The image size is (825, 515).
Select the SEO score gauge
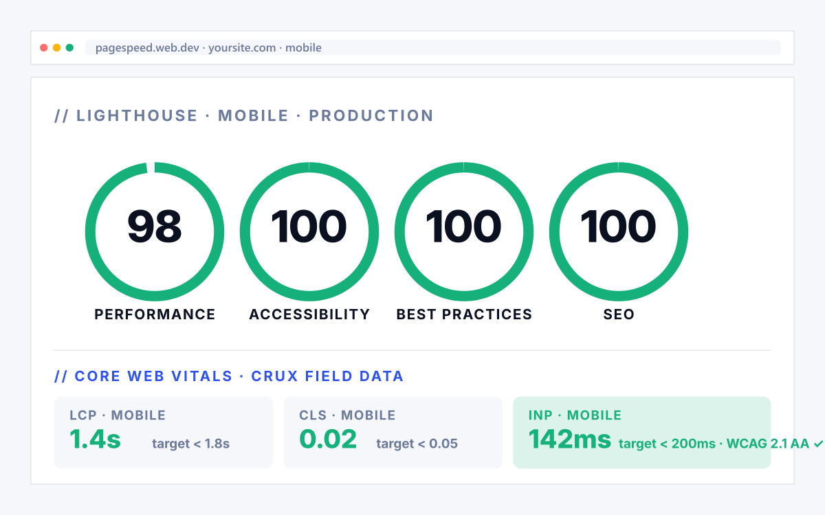click(619, 231)
